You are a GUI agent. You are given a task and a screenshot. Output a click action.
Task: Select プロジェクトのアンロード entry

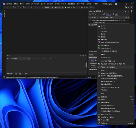point(116,106)
